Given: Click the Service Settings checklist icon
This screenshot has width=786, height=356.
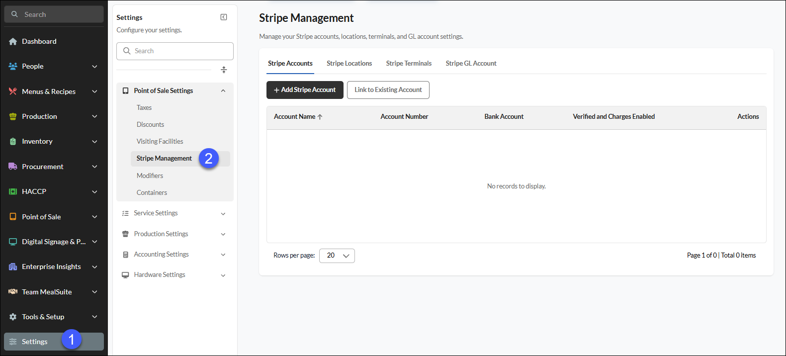Looking at the screenshot, I should pos(125,213).
